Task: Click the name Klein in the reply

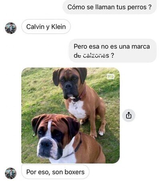Action: point(58,27)
